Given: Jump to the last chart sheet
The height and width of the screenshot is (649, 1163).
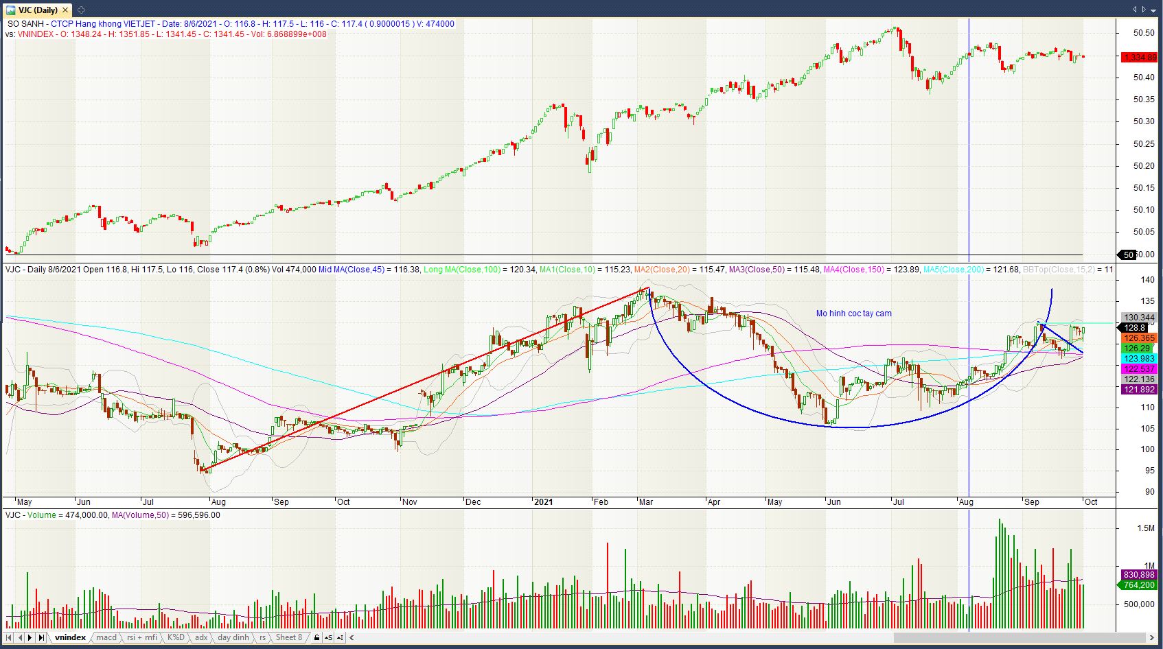Looking at the screenshot, I should click(41, 637).
